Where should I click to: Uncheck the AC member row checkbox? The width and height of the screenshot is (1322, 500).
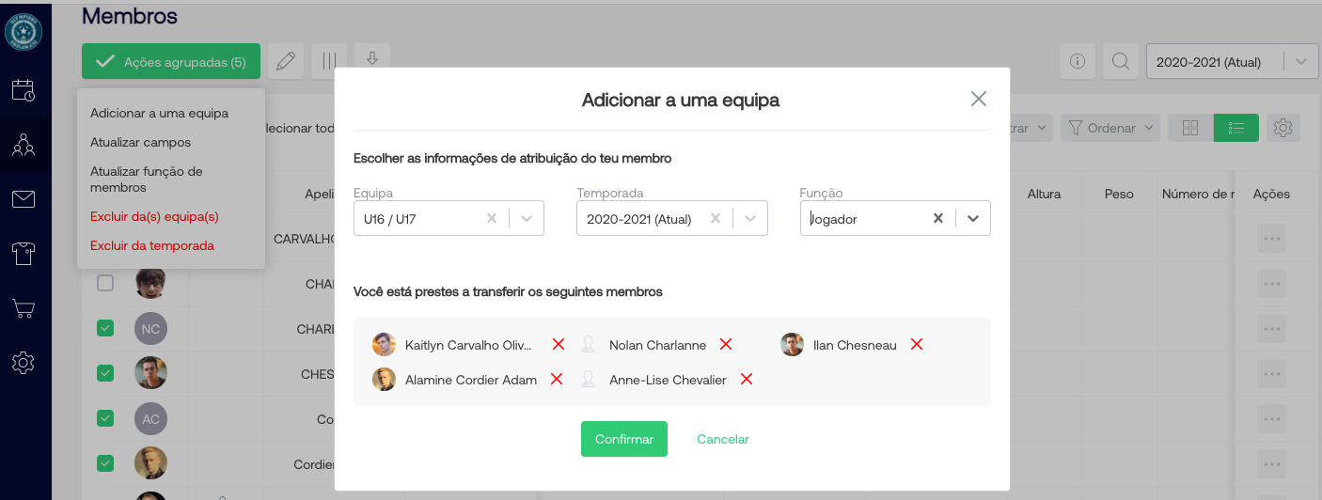pos(105,418)
